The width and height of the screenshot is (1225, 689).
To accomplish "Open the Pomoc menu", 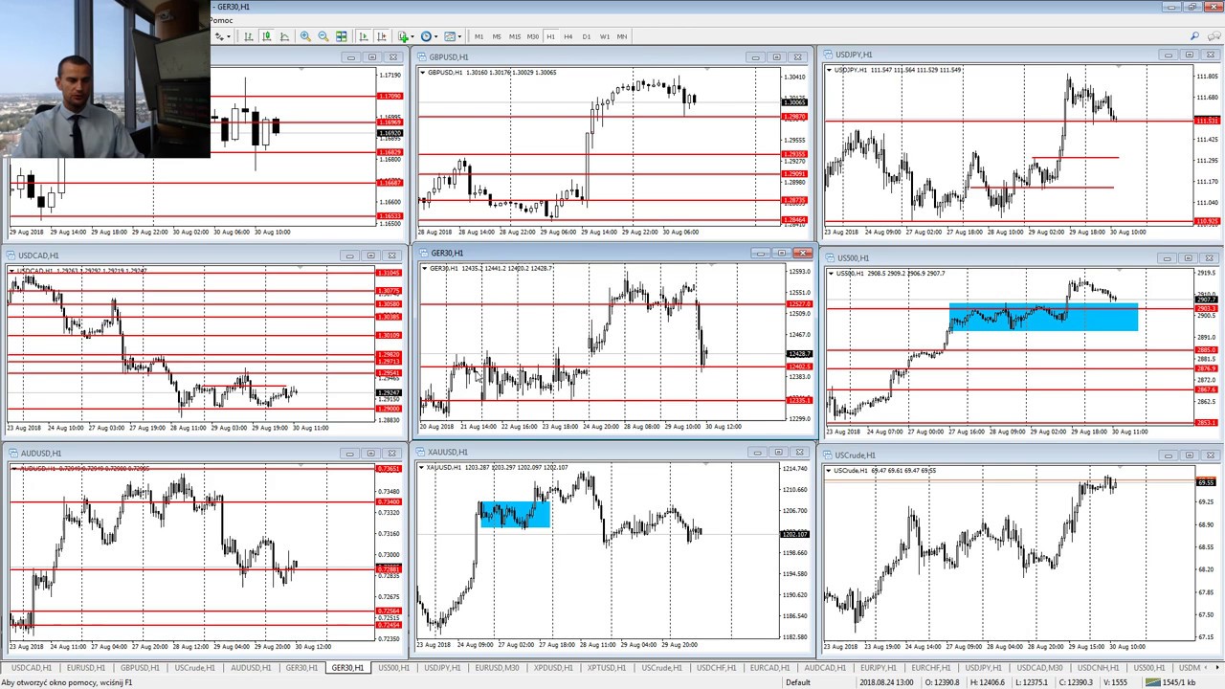I will tap(221, 20).
